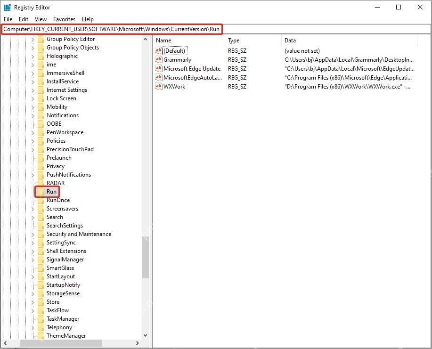Screen dimensions: 432x349
Task: Click the Store folder icon
Action: pyautogui.click(x=41, y=302)
